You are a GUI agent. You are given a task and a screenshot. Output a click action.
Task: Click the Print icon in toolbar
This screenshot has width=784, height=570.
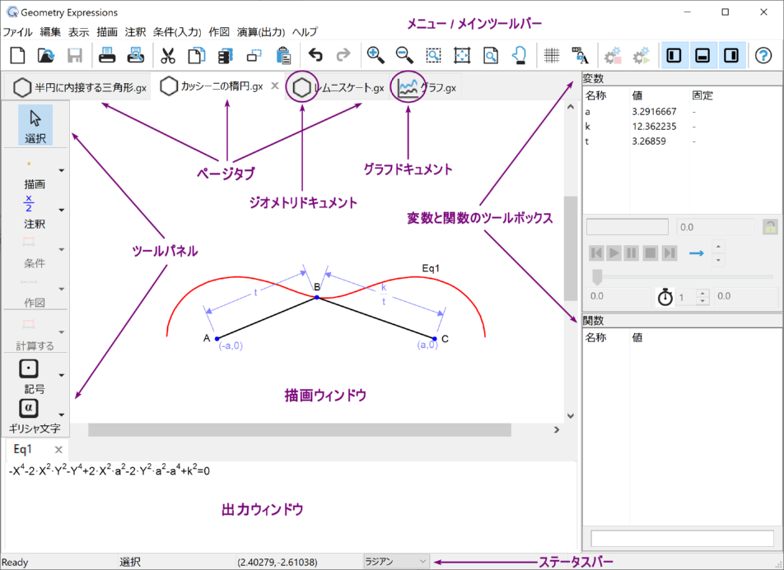click(108, 56)
